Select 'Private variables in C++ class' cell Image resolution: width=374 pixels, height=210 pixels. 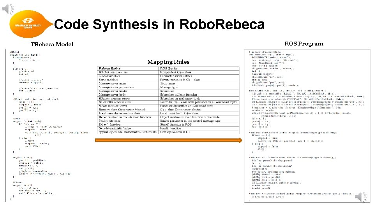click(x=199, y=80)
